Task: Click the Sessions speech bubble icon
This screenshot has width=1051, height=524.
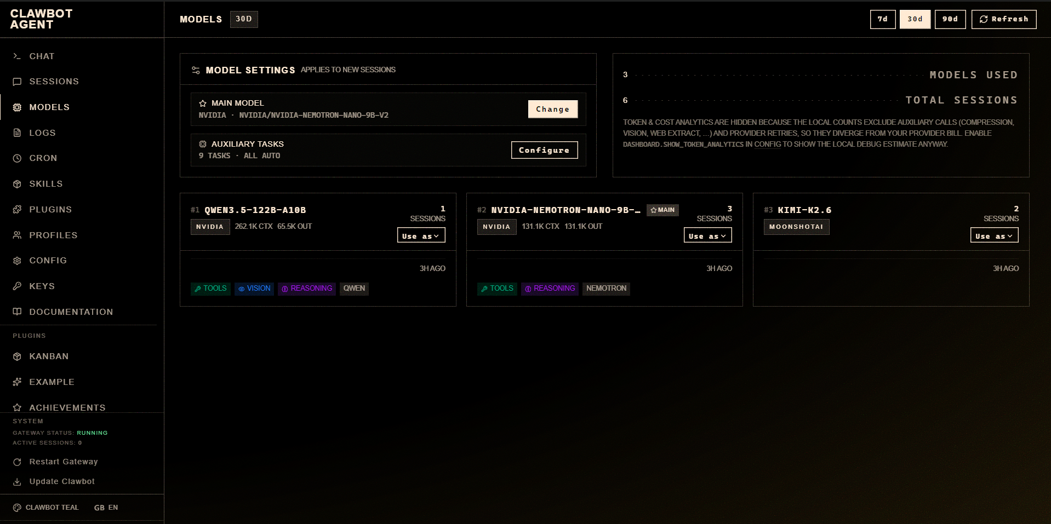Action: (x=17, y=82)
